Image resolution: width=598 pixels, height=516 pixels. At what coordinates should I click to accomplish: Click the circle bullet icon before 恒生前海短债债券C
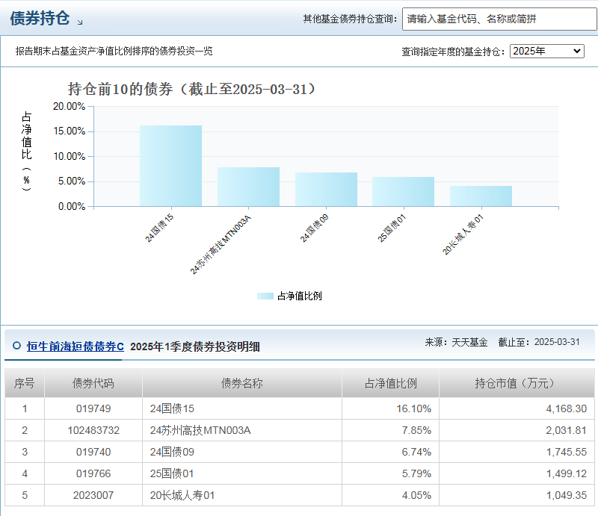16,346
